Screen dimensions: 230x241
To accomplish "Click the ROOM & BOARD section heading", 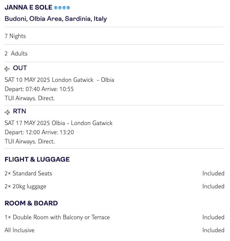I will (31, 203).
